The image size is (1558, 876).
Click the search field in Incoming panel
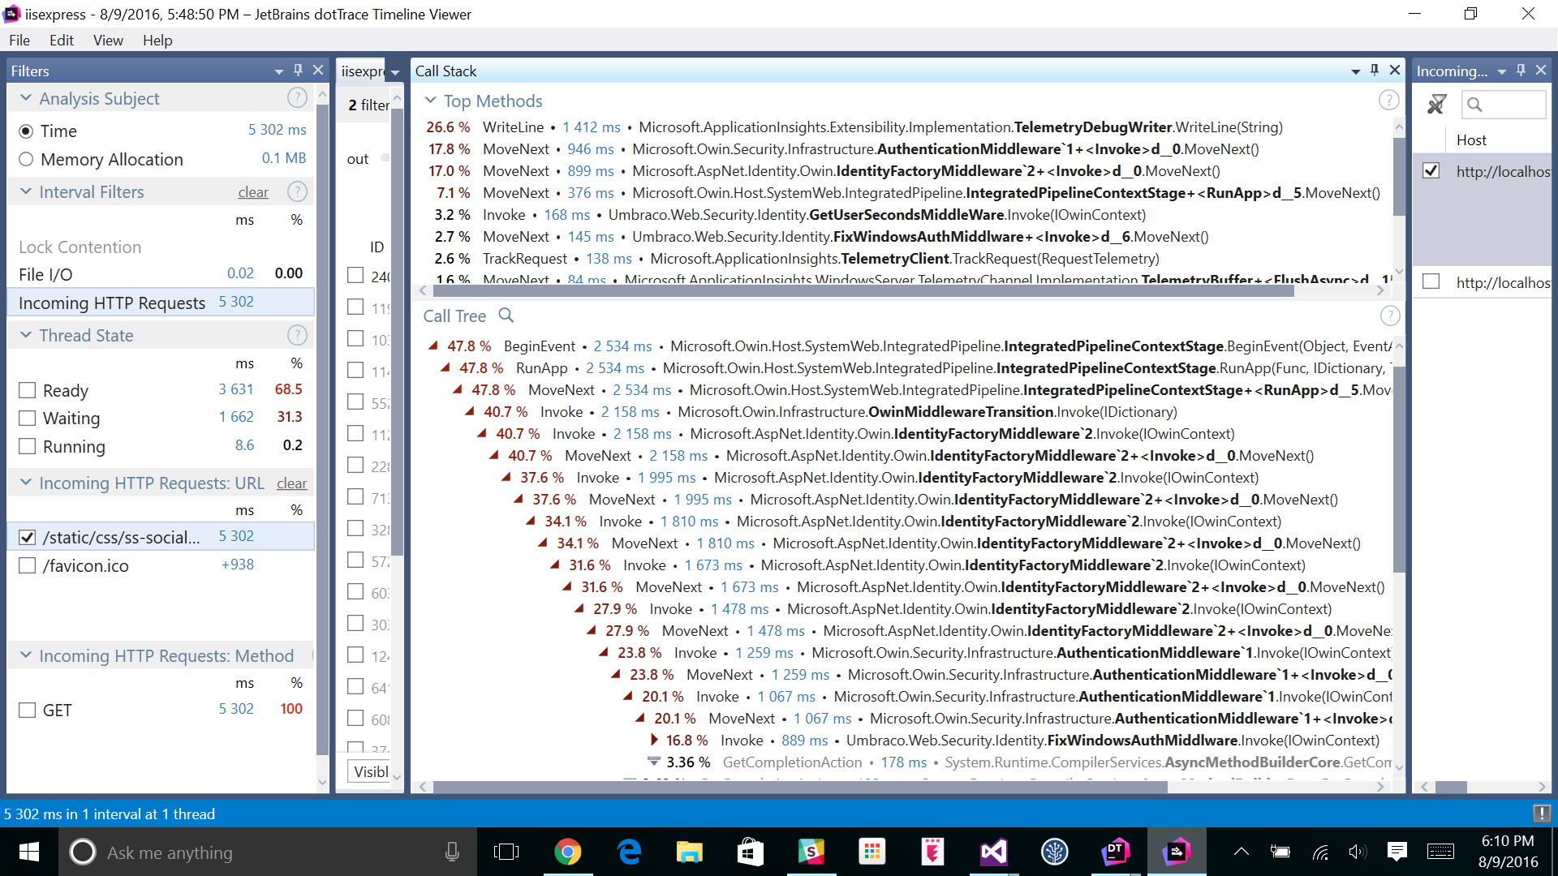pos(1503,105)
